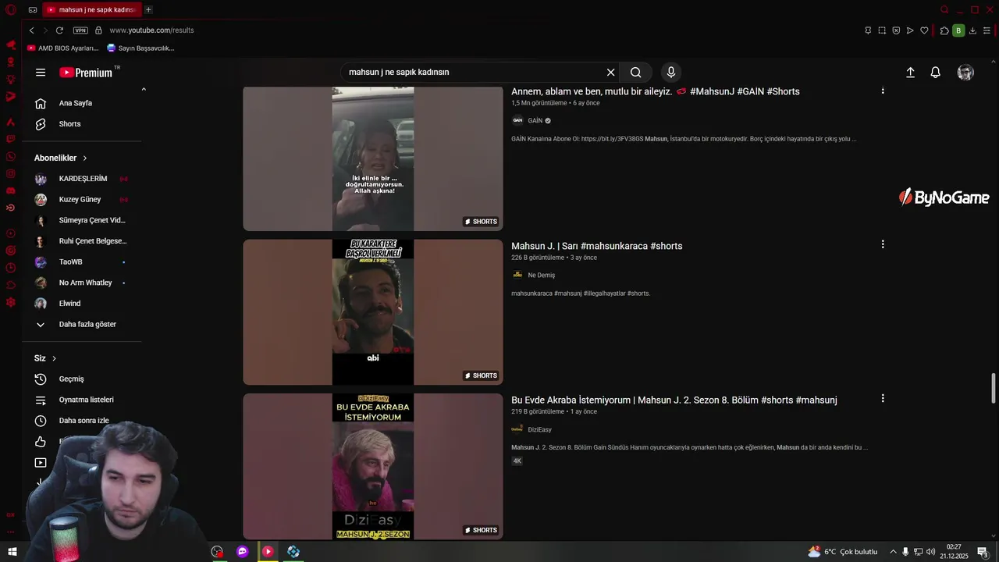Open the Sayın Başsavcılık bookmark
The height and width of the screenshot is (562, 999).
pyautogui.click(x=140, y=48)
